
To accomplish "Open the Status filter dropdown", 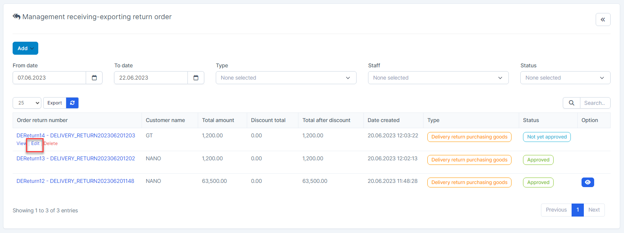I will [565, 78].
